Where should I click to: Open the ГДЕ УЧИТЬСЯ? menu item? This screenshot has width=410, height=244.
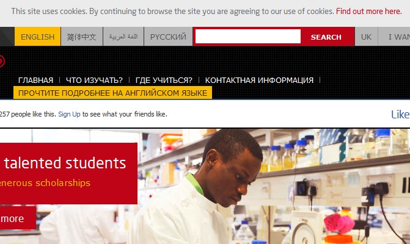(164, 80)
